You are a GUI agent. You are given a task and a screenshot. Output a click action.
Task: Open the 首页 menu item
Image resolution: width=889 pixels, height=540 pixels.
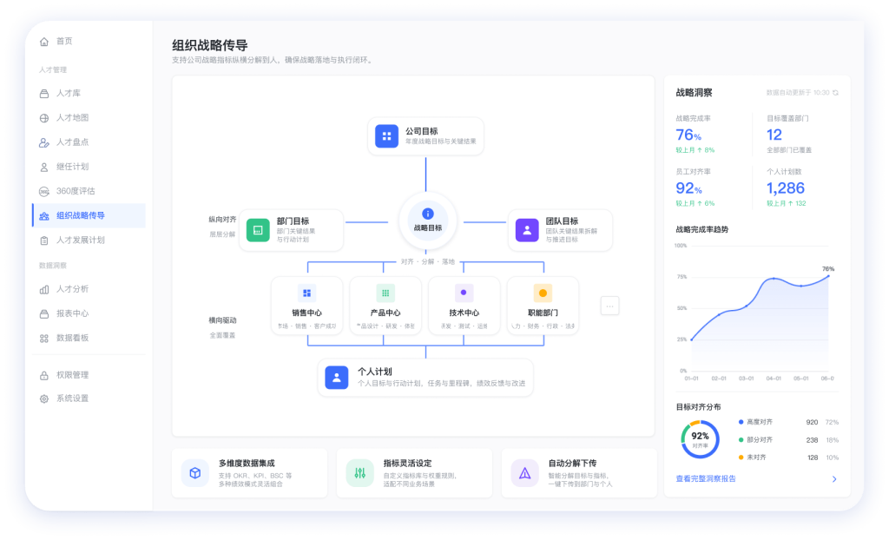click(89, 42)
